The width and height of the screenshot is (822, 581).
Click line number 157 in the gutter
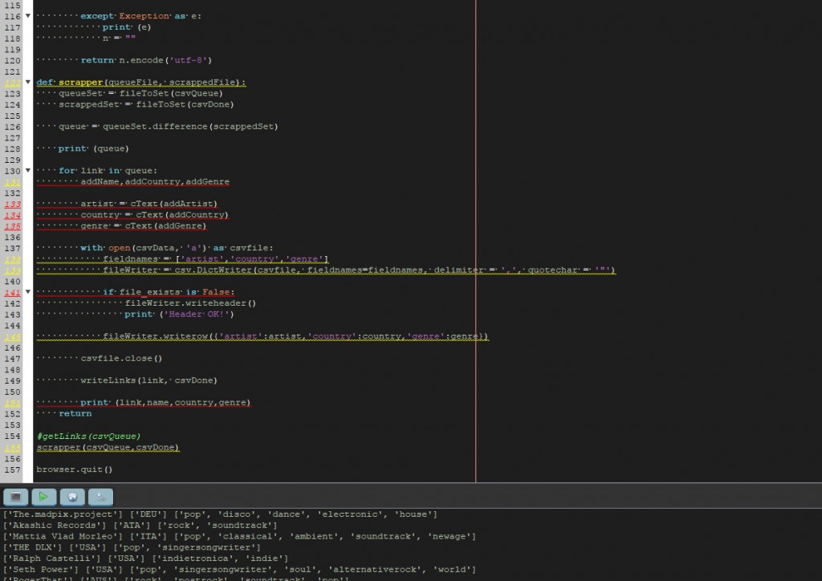click(x=12, y=469)
